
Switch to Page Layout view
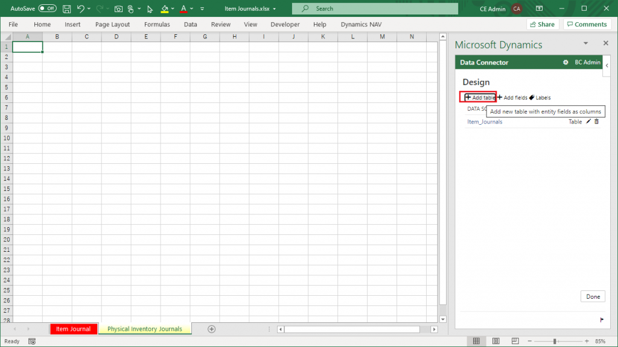496,341
